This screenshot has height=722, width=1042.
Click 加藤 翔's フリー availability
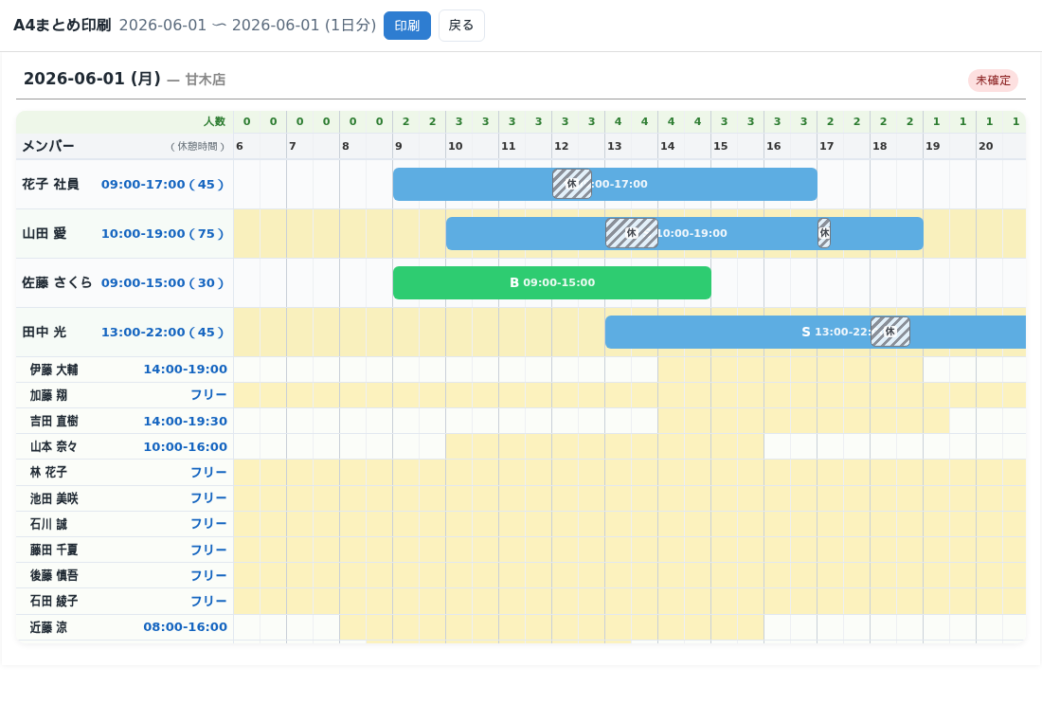[x=208, y=395]
